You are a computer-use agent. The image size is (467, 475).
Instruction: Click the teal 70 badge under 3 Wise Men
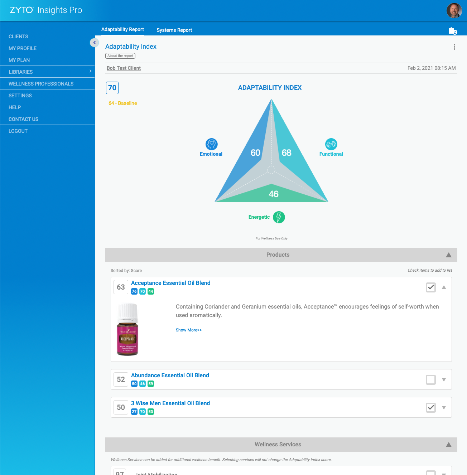click(143, 412)
